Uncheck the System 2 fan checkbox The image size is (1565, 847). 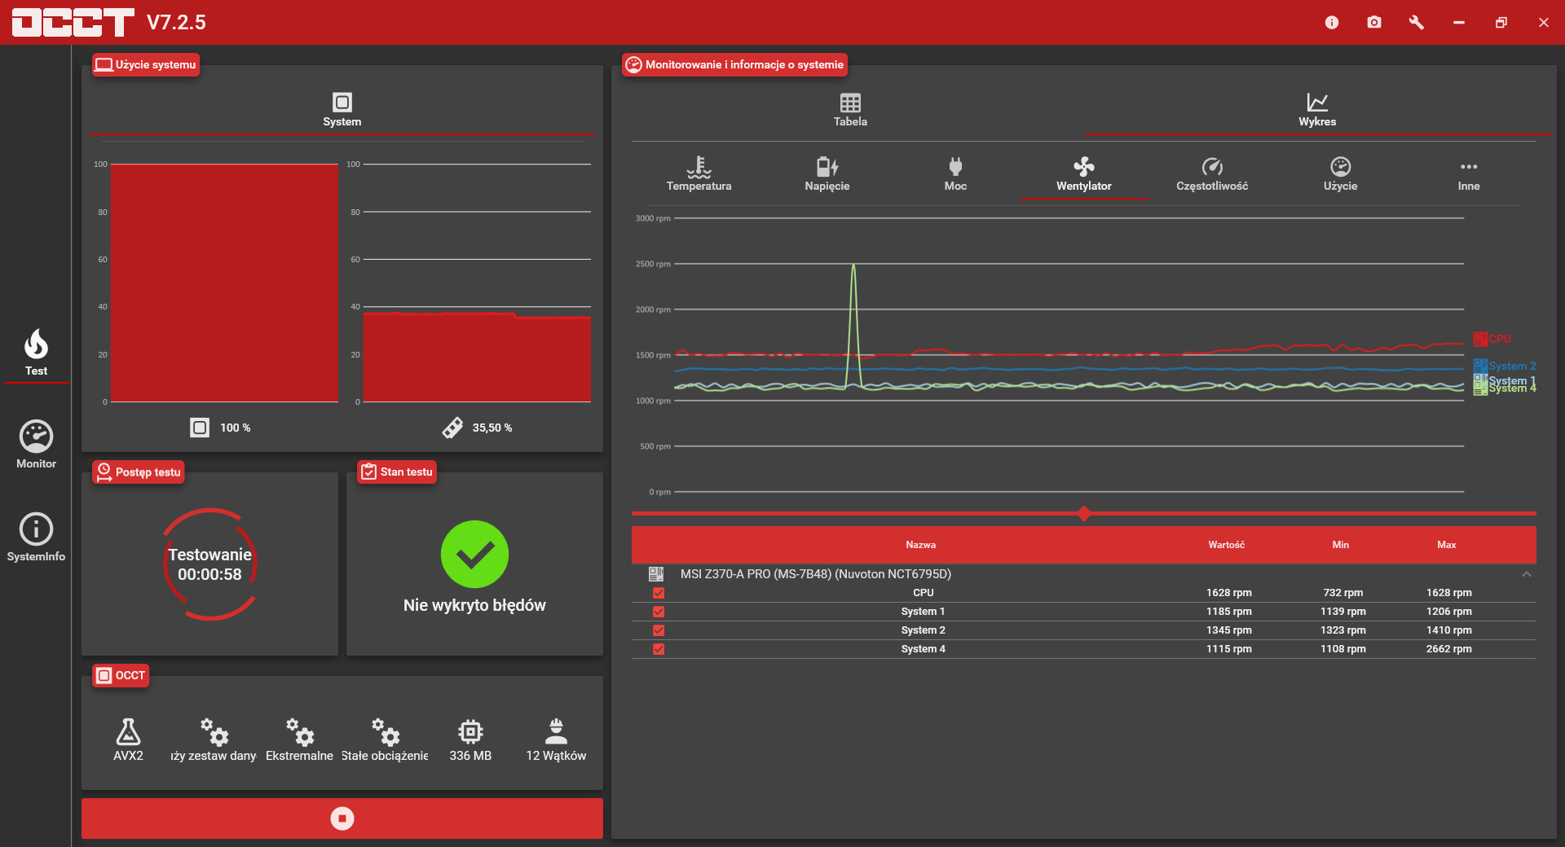pos(659,630)
